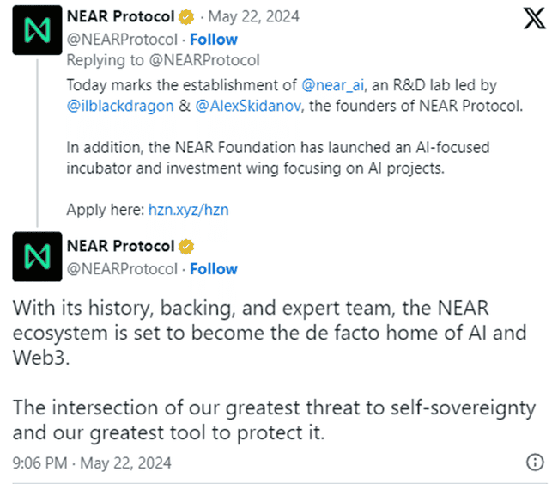Click the lower NEAR Protocol display name
558x484 pixels.
[118, 247]
